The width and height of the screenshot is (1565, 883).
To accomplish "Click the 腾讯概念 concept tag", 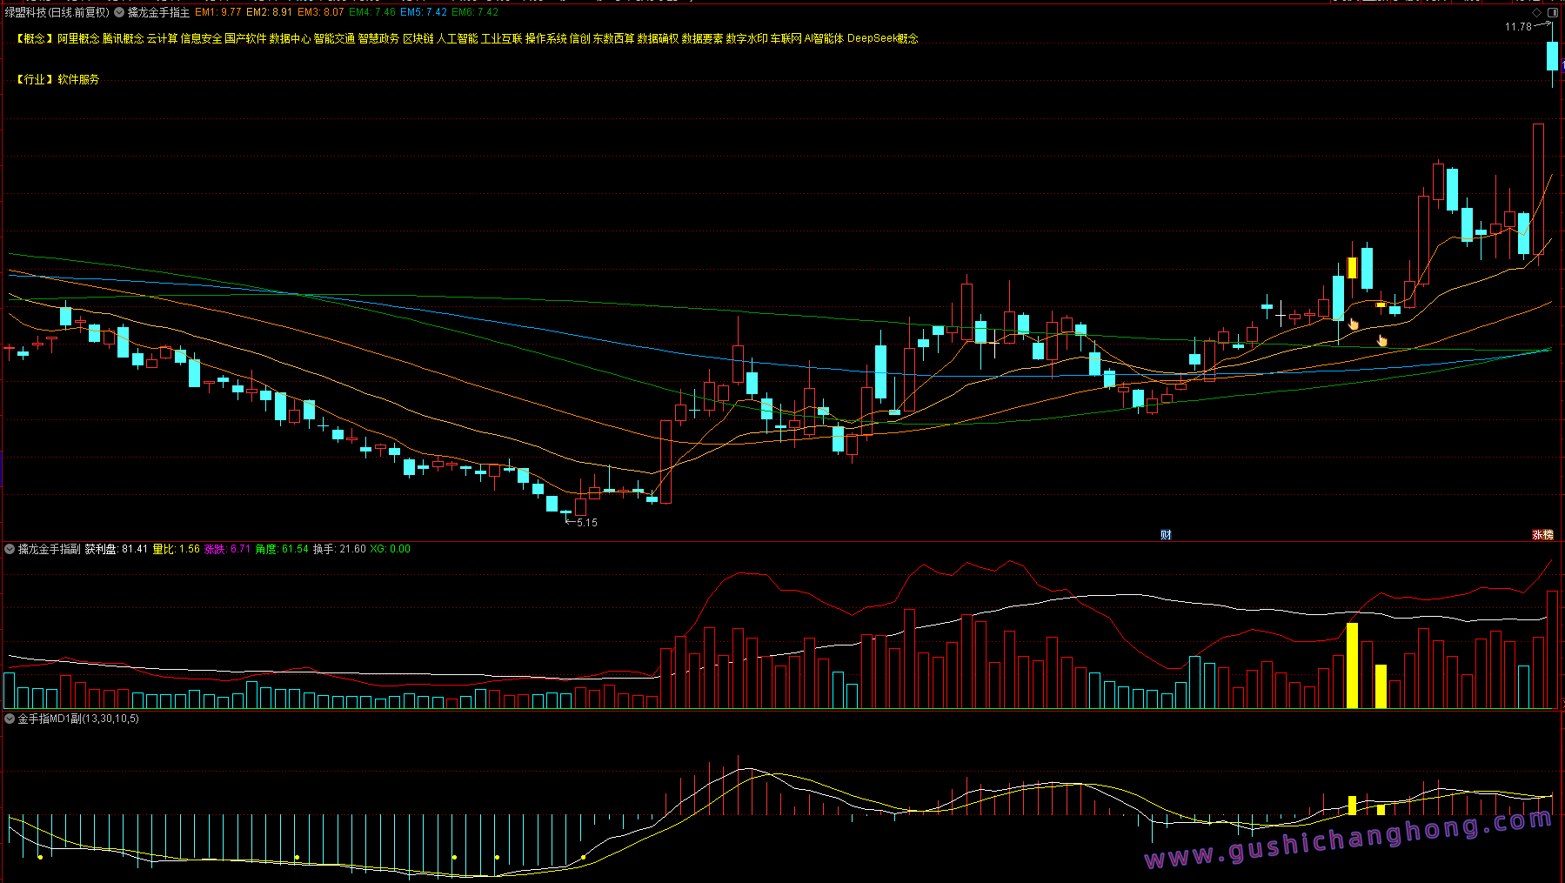I will click(x=123, y=38).
